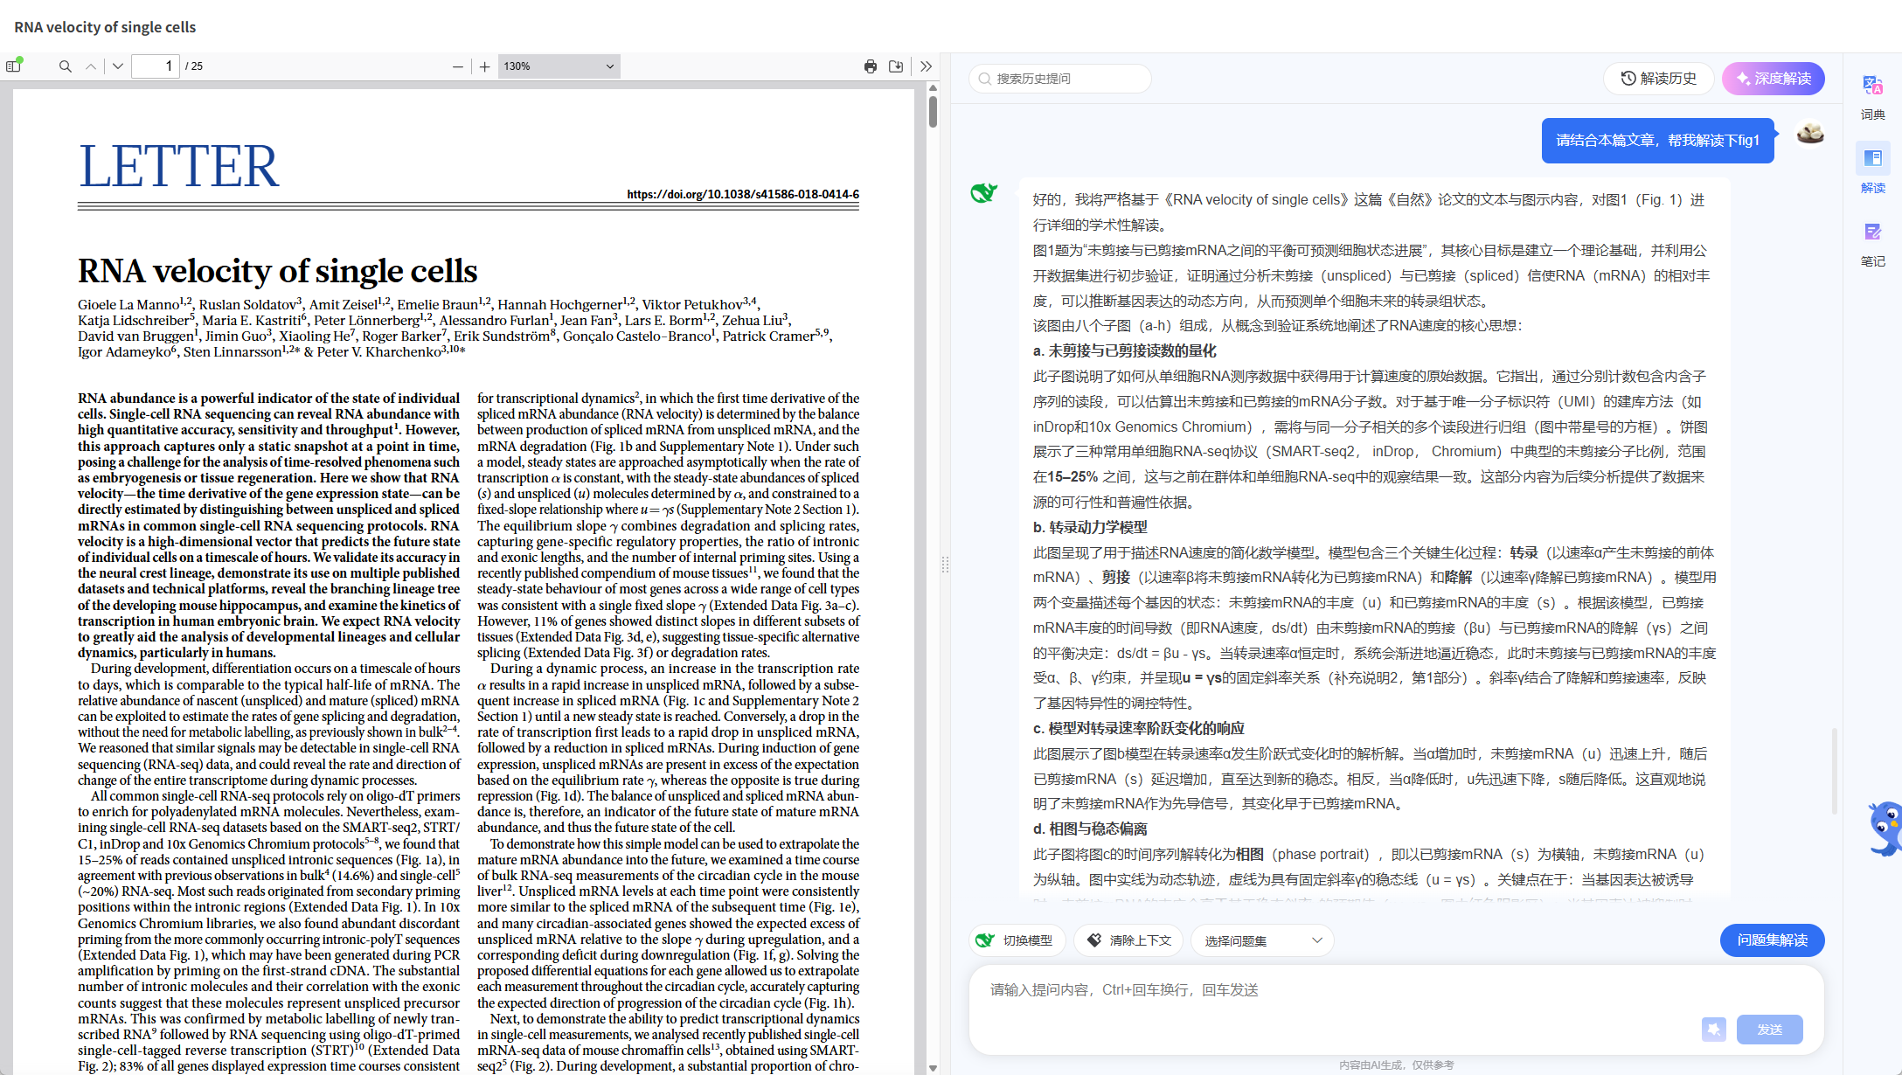Click the user message bubble about fig1
This screenshot has height=1075, width=1902.
coord(1658,141)
